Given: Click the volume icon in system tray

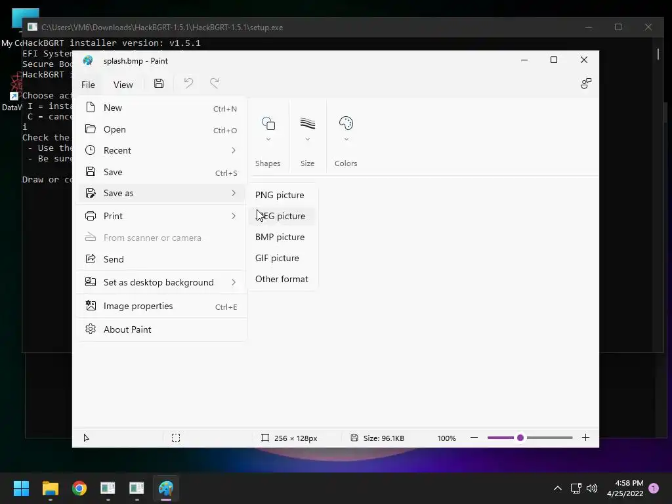Looking at the screenshot, I should (x=592, y=488).
